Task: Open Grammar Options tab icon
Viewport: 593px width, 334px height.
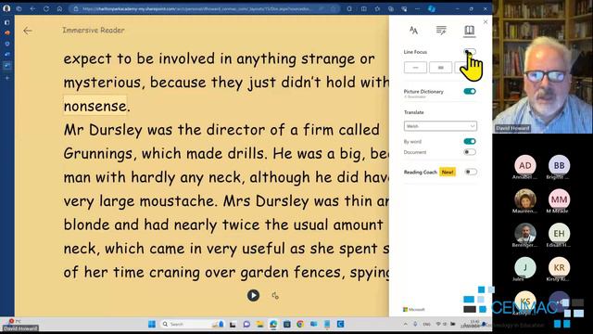Action: 441,31
